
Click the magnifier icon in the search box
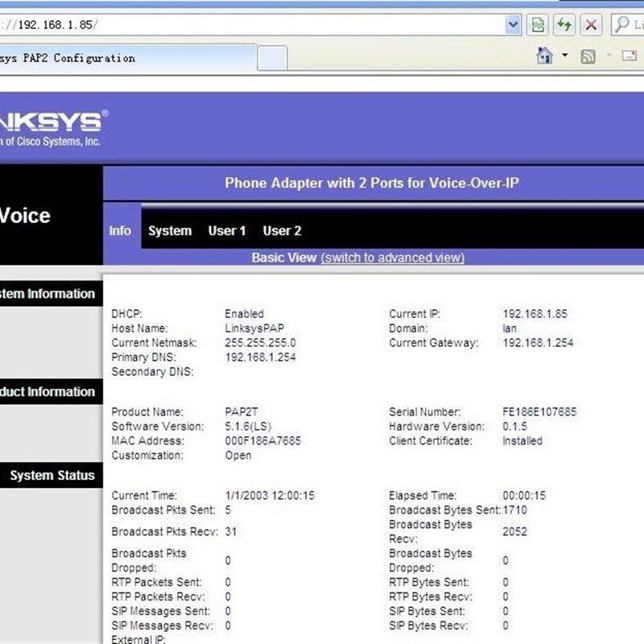[624, 24]
